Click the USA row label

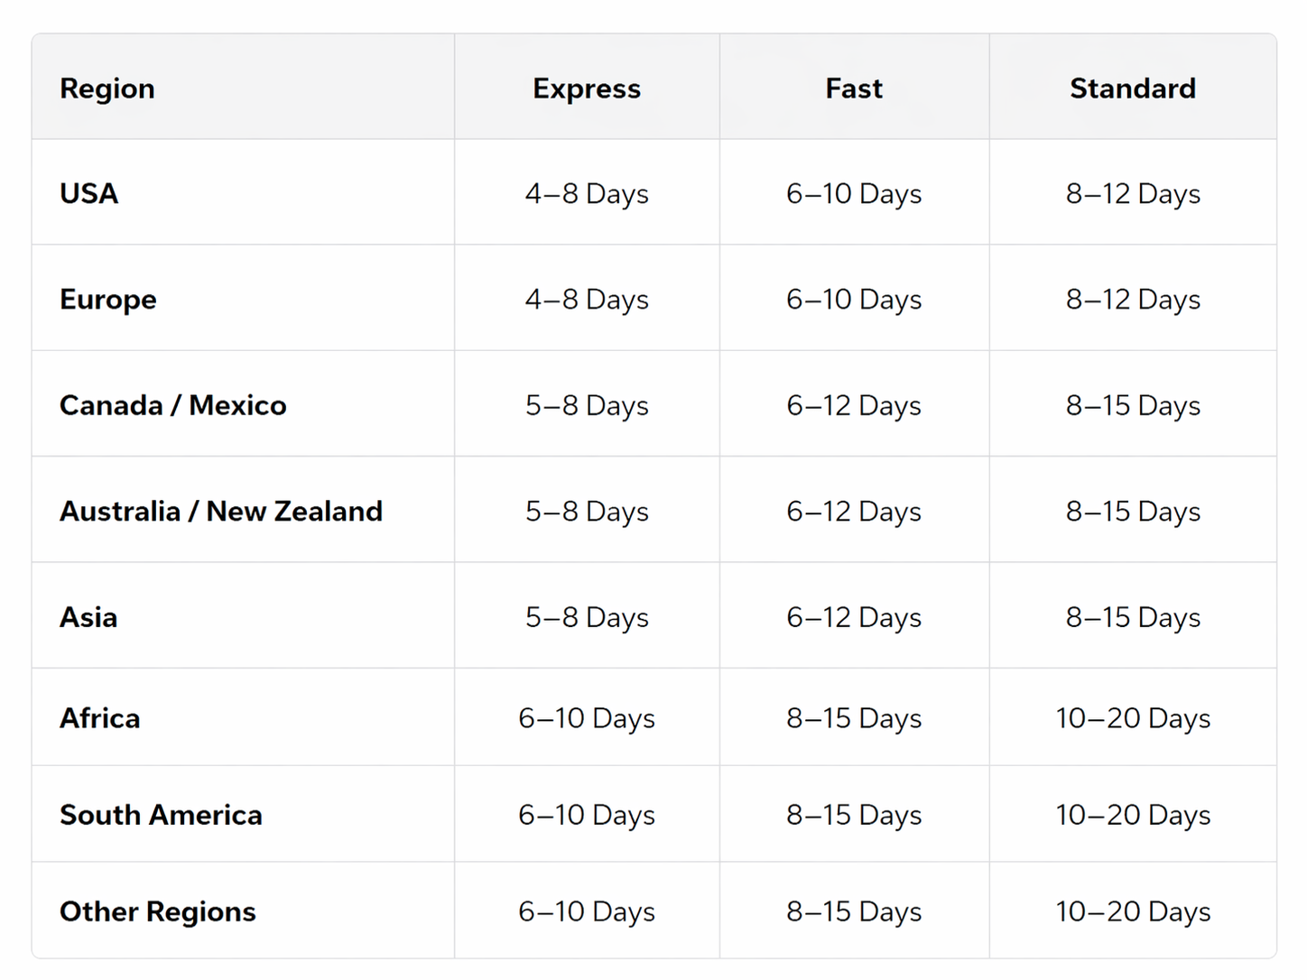click(89, 193)
